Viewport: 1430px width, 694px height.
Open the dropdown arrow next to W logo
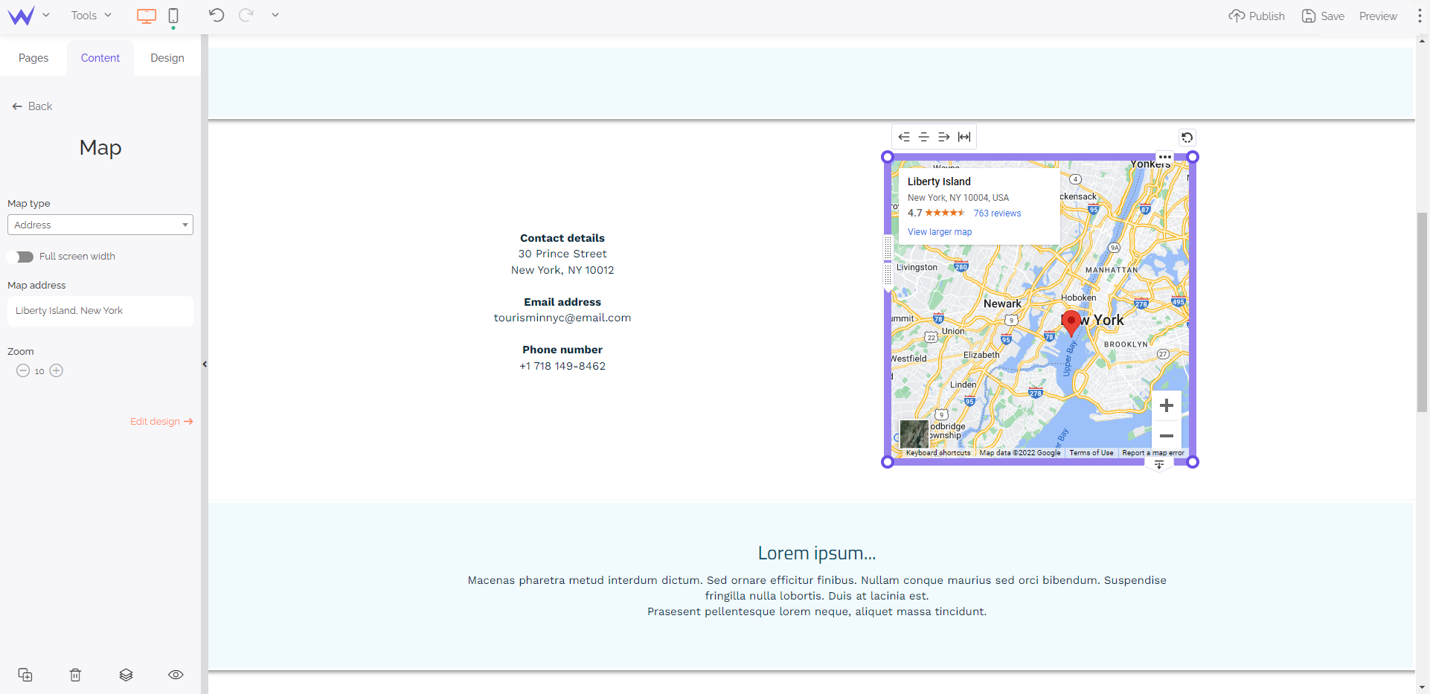(46, 15)
